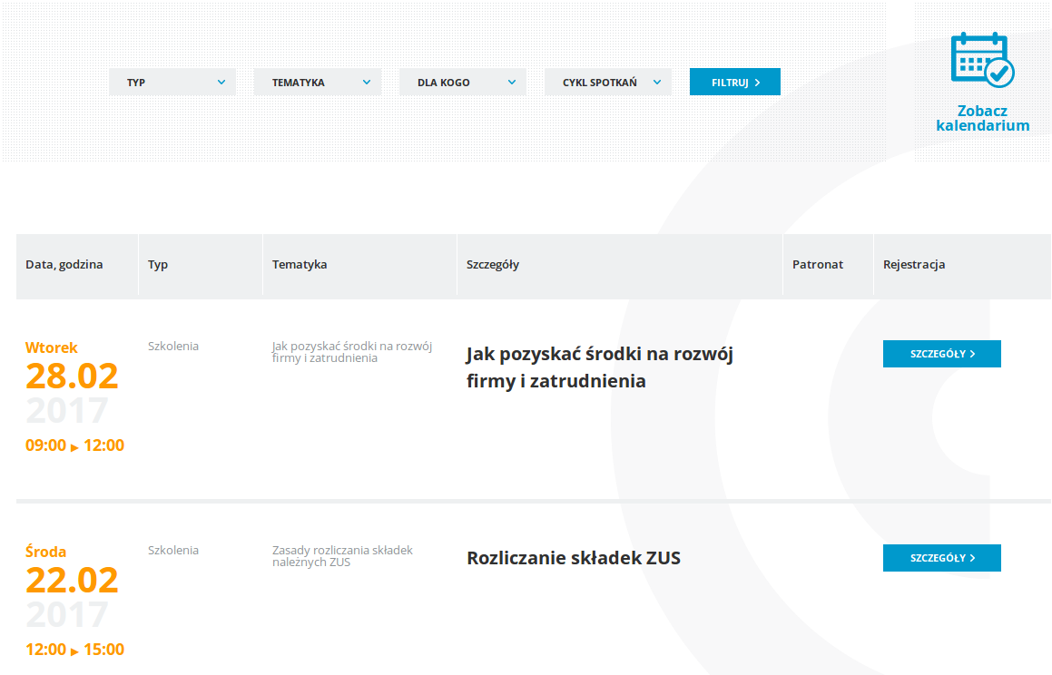Open the TEMATYKA dropdown

click(x=318, y=82)
